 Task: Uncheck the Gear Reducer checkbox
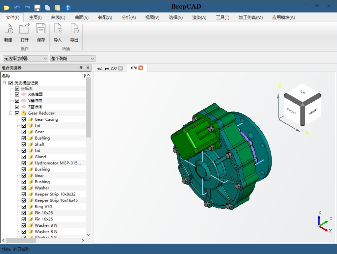pos(17,113)
